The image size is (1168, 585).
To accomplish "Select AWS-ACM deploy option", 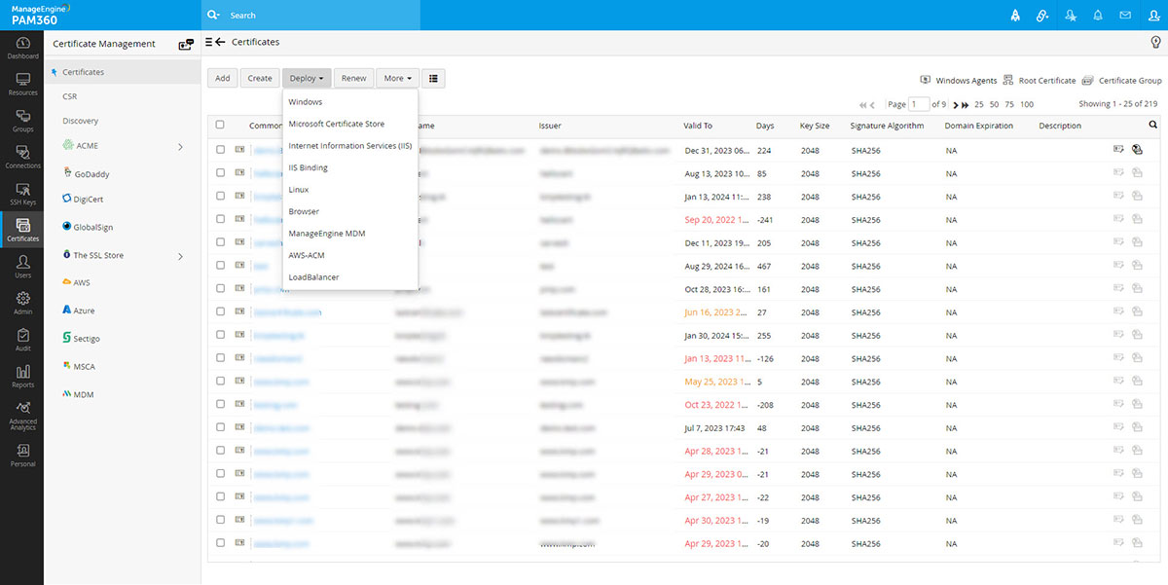I will click(308, 255).
